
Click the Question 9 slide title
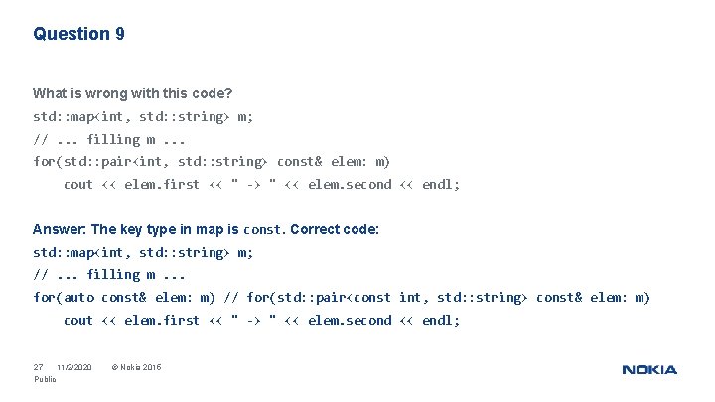point(78,34)
